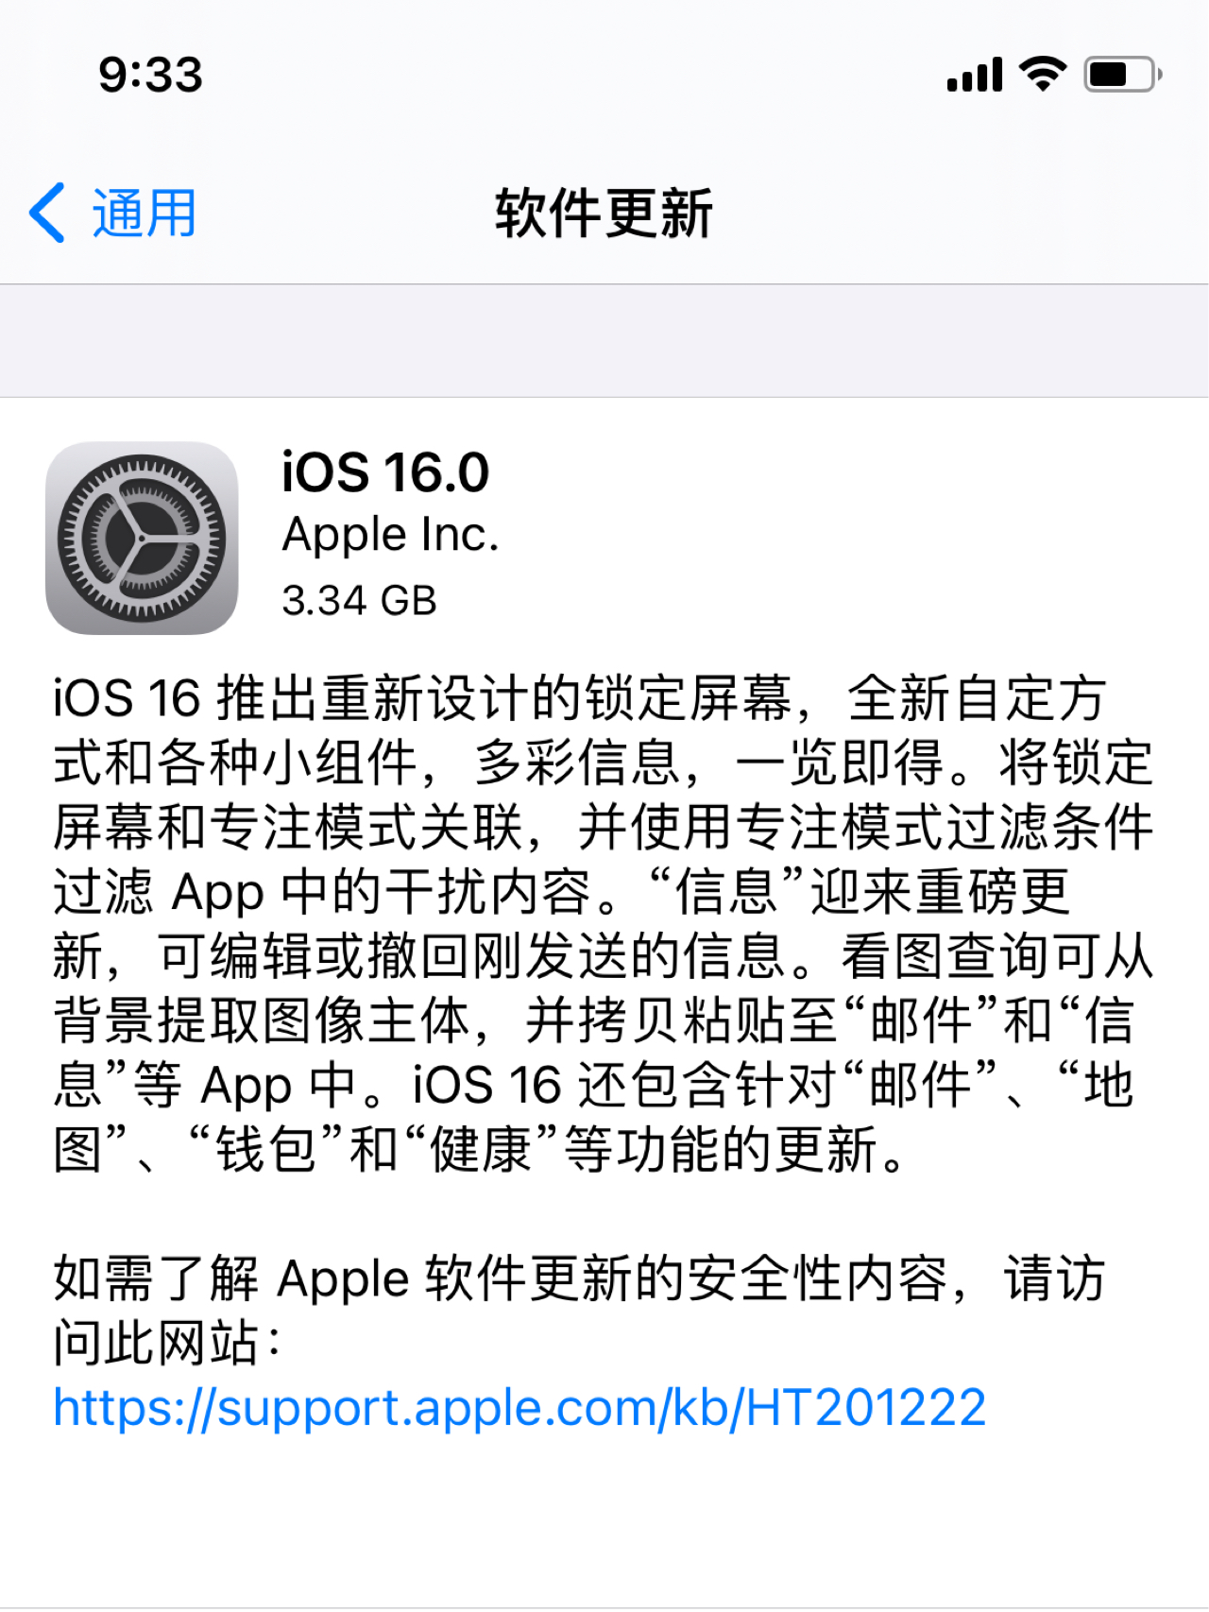Tap the 3.34 GB download size
This screenshot has width=1209, height=1612.
tap(359, 600)
